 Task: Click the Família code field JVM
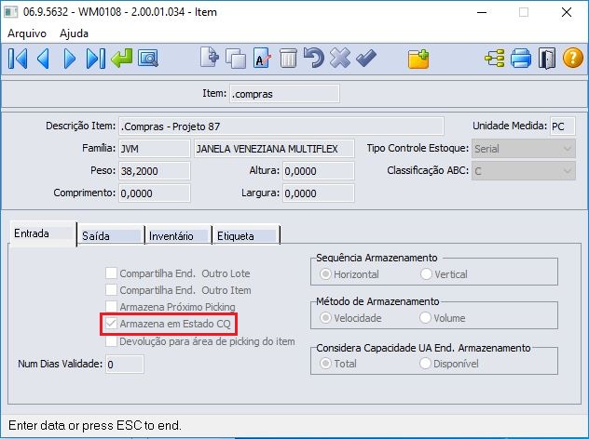155,149
